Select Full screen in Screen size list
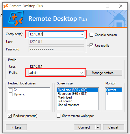The width and height of the screenshot is (130, 134). click(x=65, y=101)
